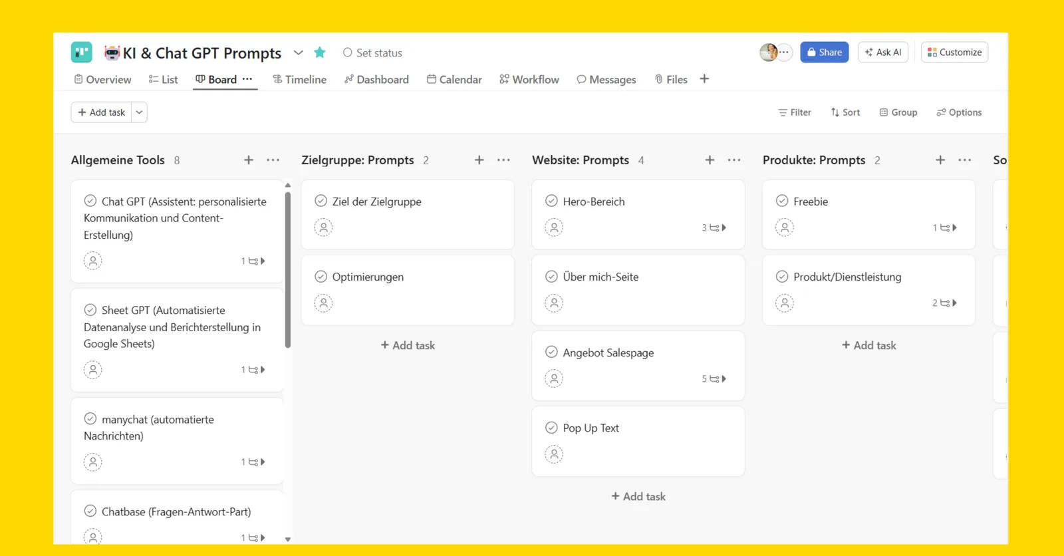Viewport: 1064px width, 556px height.
Task: Add task to Produkte: Prompts column via plus
Action: pos(940,160)
